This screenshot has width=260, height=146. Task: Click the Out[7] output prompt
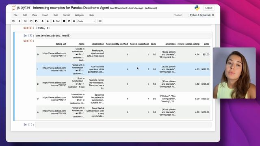click(x=29, y=41)
